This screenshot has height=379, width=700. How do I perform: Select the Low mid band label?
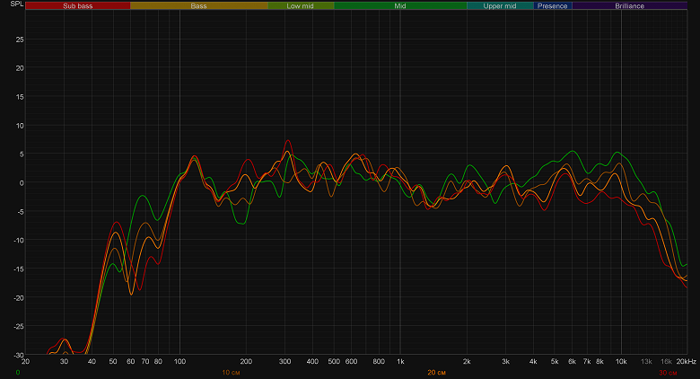pos(301,5)
